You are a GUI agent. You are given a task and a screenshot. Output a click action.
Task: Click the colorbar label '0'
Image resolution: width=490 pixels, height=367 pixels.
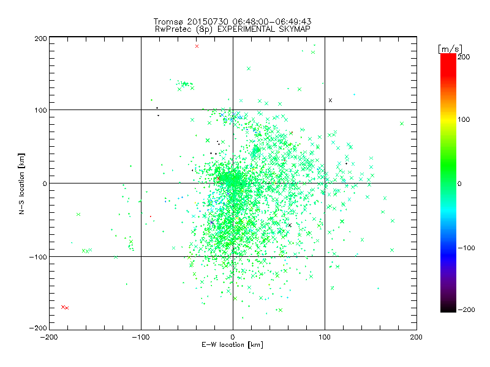click(459, 183)
